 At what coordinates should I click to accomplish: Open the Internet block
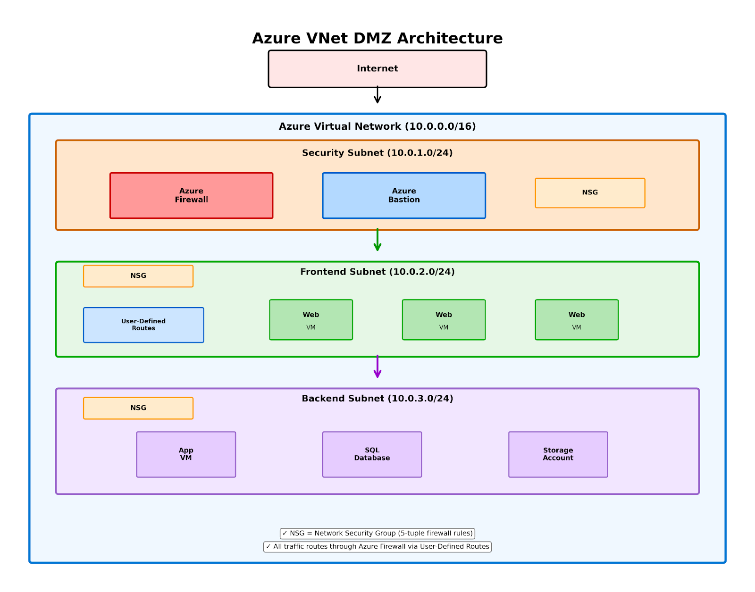pyautogui.click(x=377, y=68)
